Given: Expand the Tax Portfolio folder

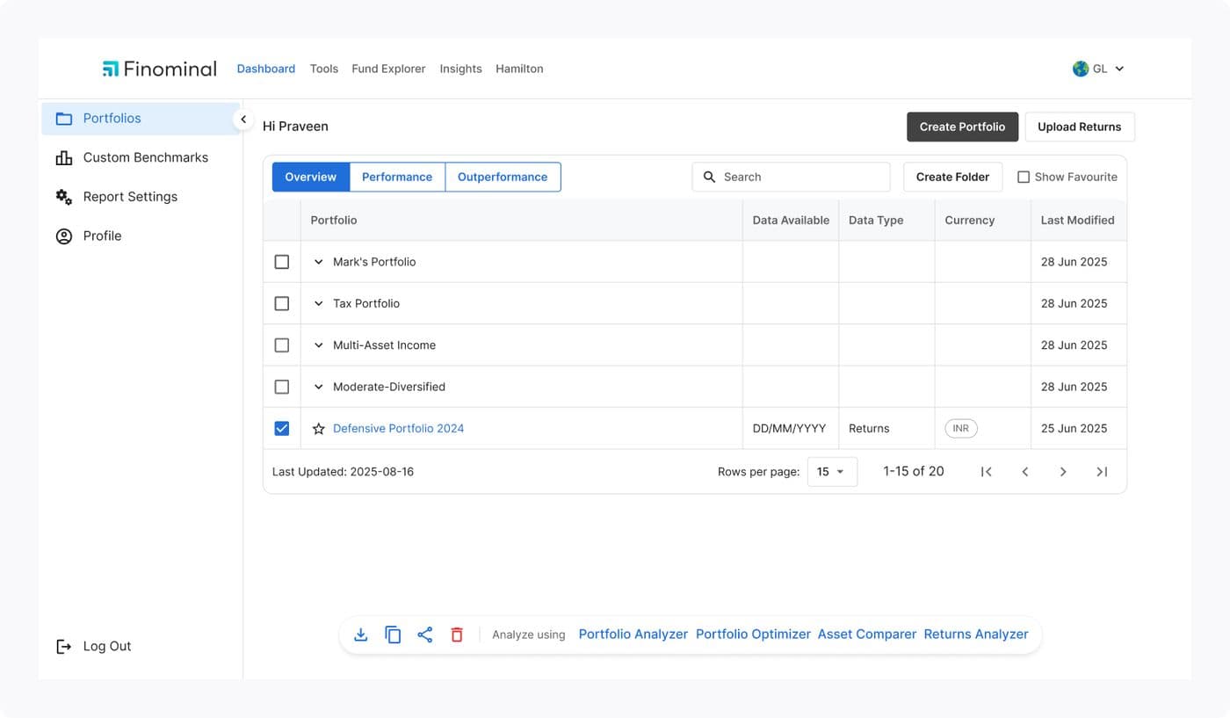Looking at the screenshot, I should click(319, 303).
